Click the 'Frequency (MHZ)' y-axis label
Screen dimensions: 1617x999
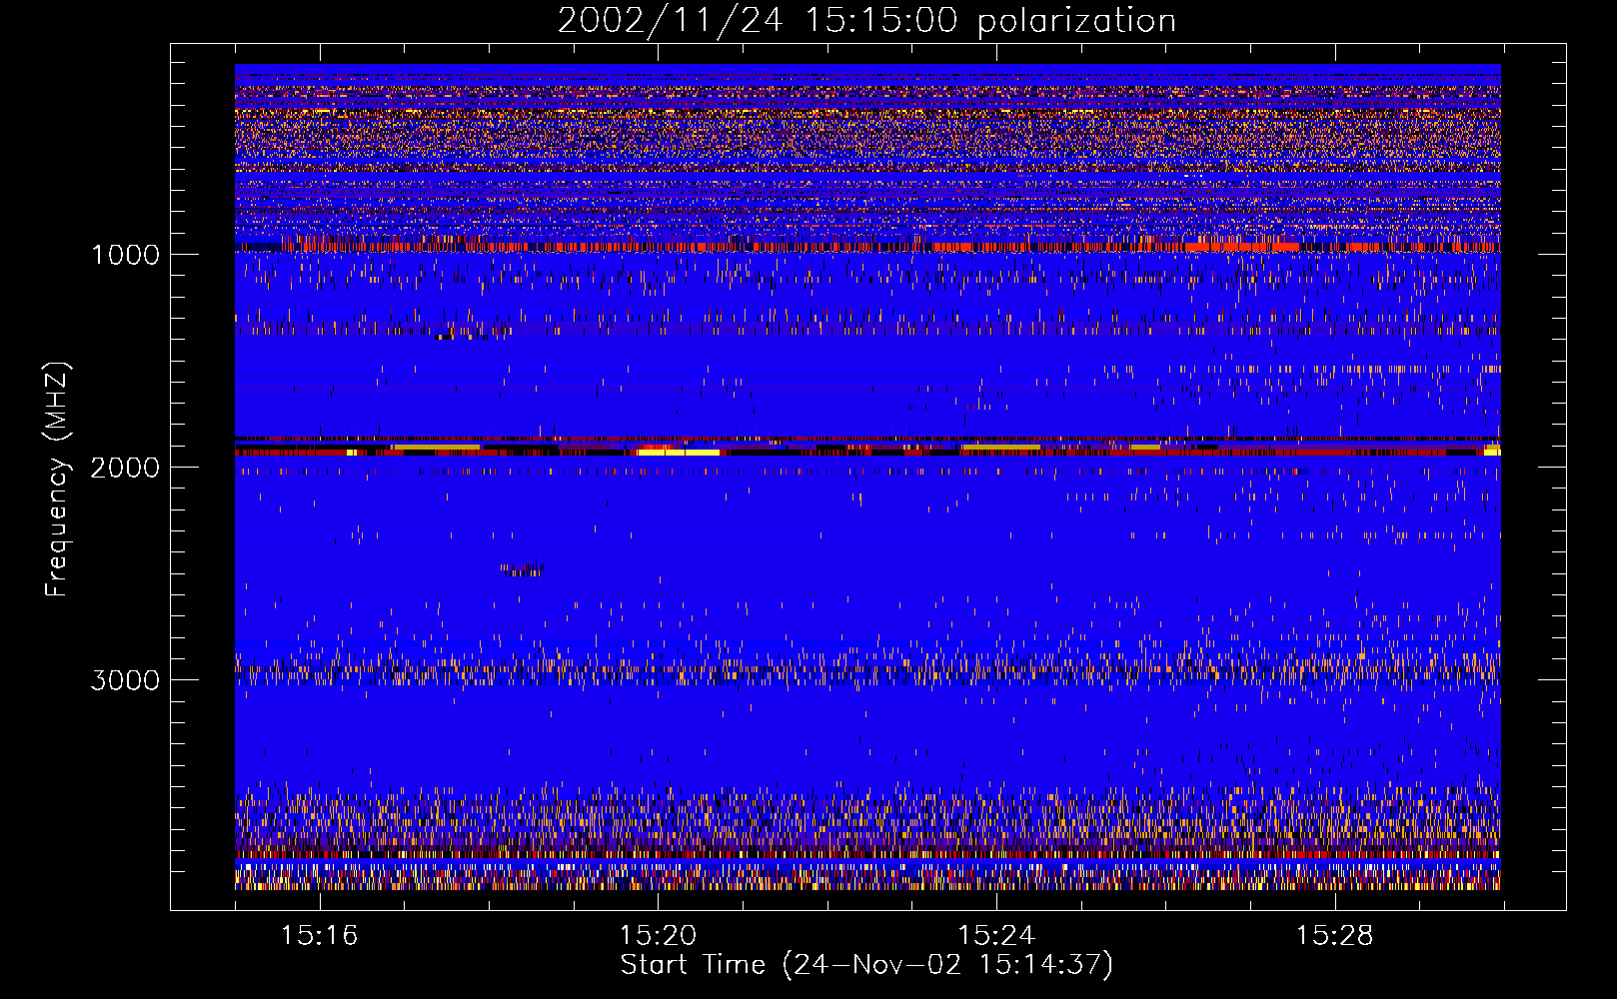pos(58,480)
